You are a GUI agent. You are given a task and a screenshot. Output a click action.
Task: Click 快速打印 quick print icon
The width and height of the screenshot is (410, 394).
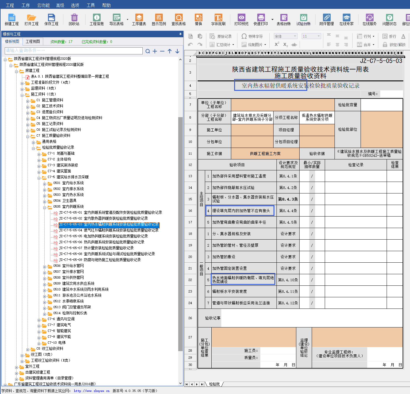[x=261, y=20]
